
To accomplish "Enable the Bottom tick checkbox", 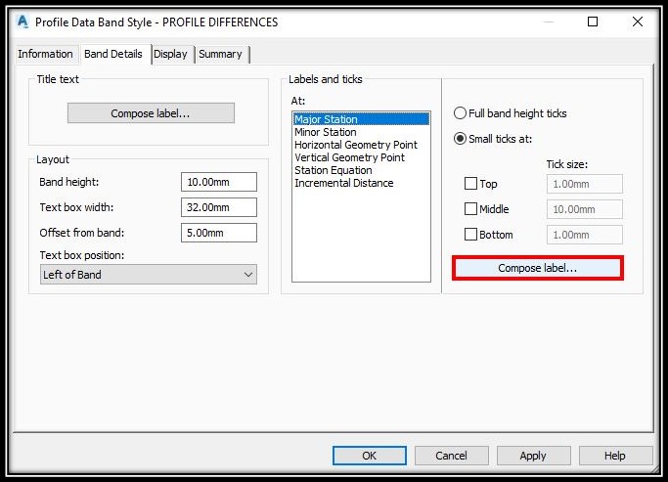I will pyautogui.click(x=470, y=235).
